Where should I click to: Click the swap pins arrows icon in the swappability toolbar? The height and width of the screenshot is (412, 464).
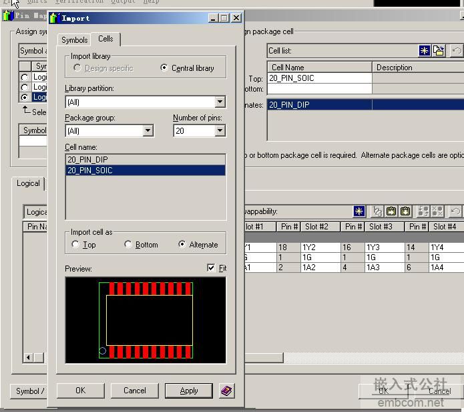(423, 211)
